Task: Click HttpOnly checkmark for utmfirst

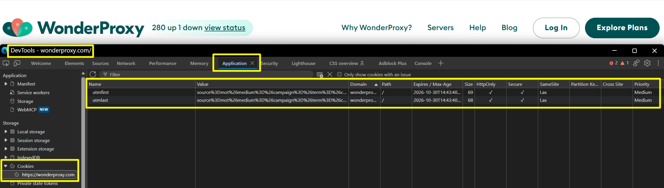Action: coord(491,92)
